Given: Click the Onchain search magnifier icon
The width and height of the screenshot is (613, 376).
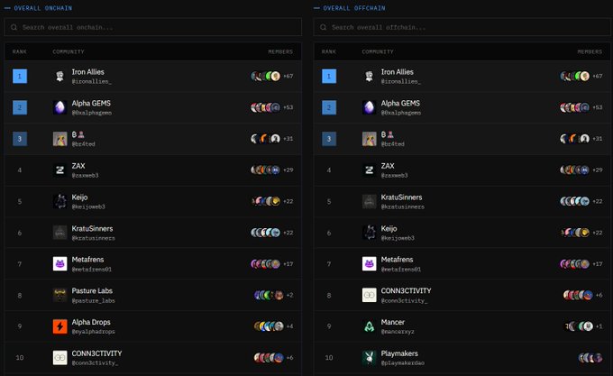Looking at the screenshot, I should pyautogui.click(x=14, y=27).
